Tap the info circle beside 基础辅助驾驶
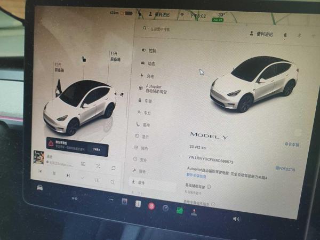 (209, 187)
